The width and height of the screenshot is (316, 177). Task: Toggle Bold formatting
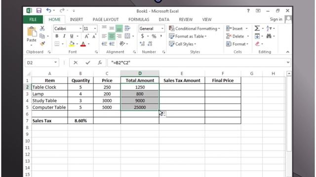point(57,36)
